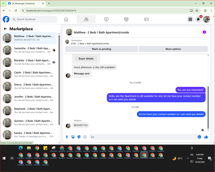Click the message text field
The image size is (215, 172).
tap(143, 137)
